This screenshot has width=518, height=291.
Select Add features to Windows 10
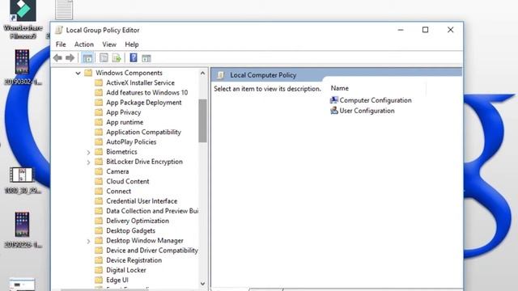click(146, 92)
